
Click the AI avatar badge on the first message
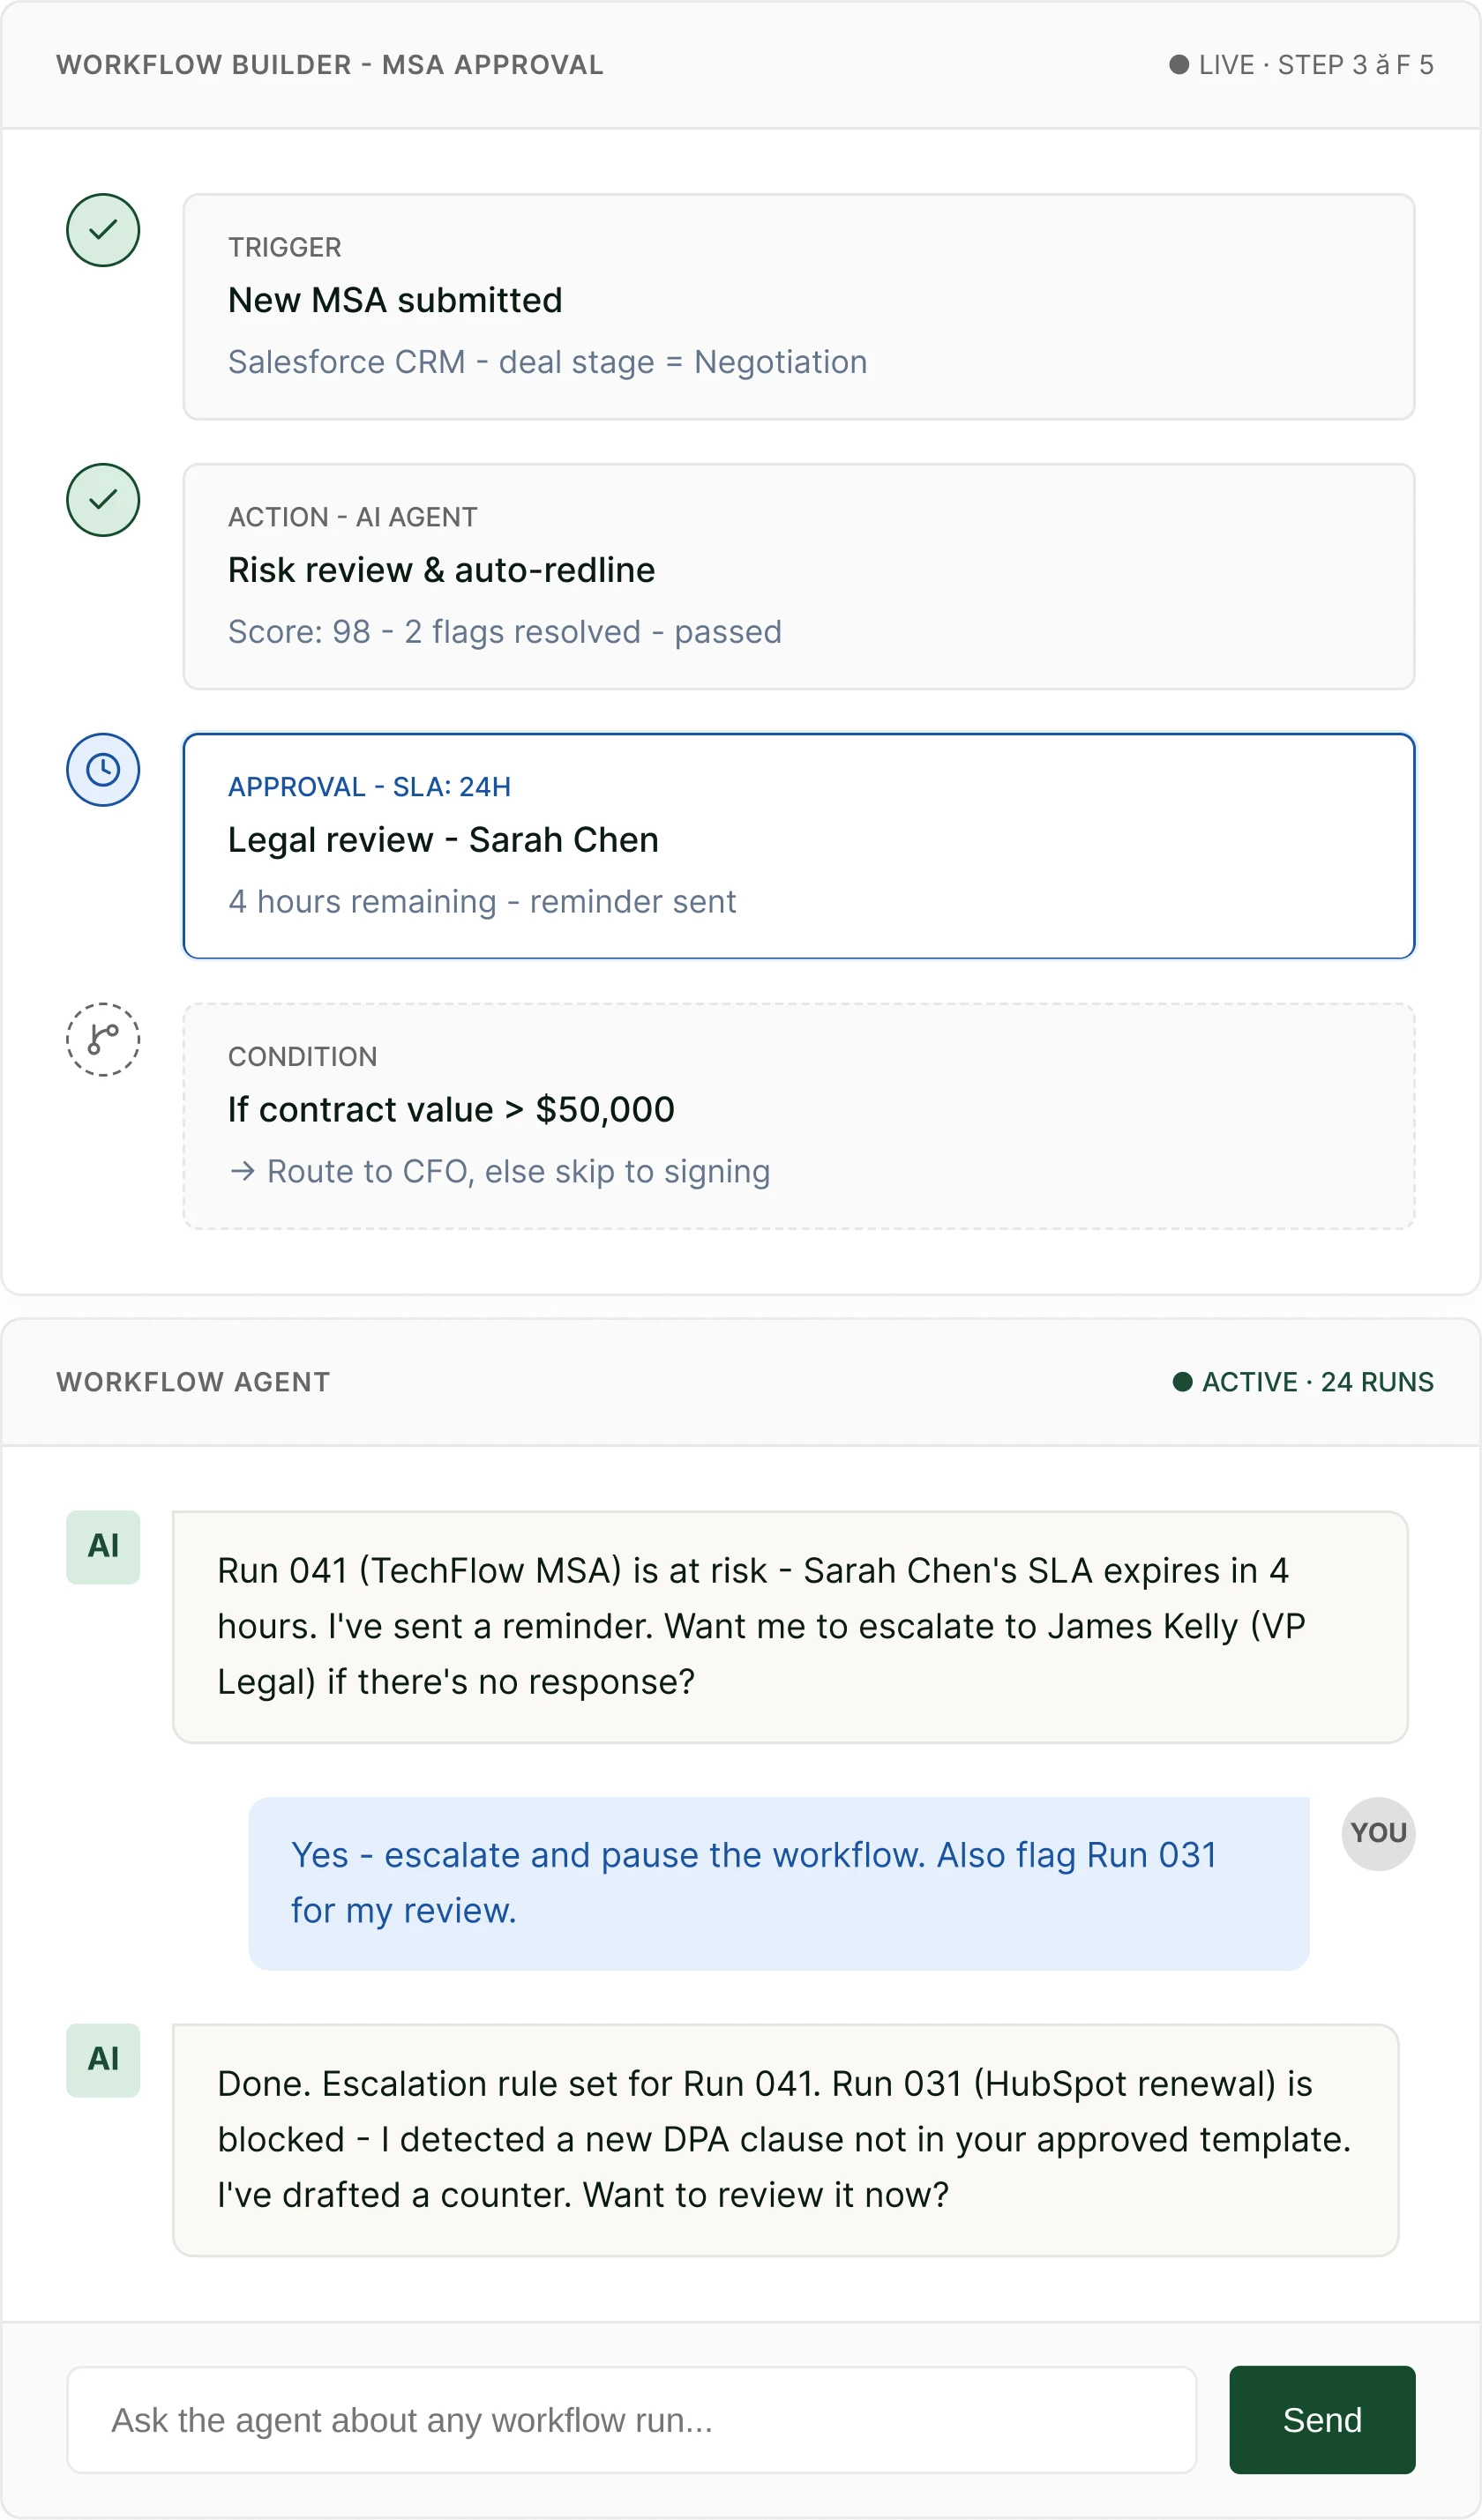tap(103, 1546)
